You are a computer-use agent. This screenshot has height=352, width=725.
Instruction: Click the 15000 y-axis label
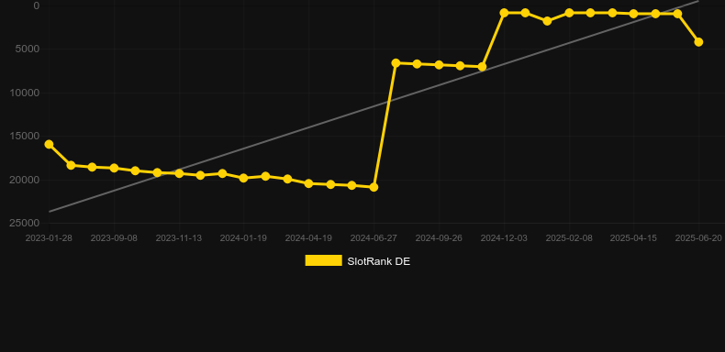(x=25, y=137)
